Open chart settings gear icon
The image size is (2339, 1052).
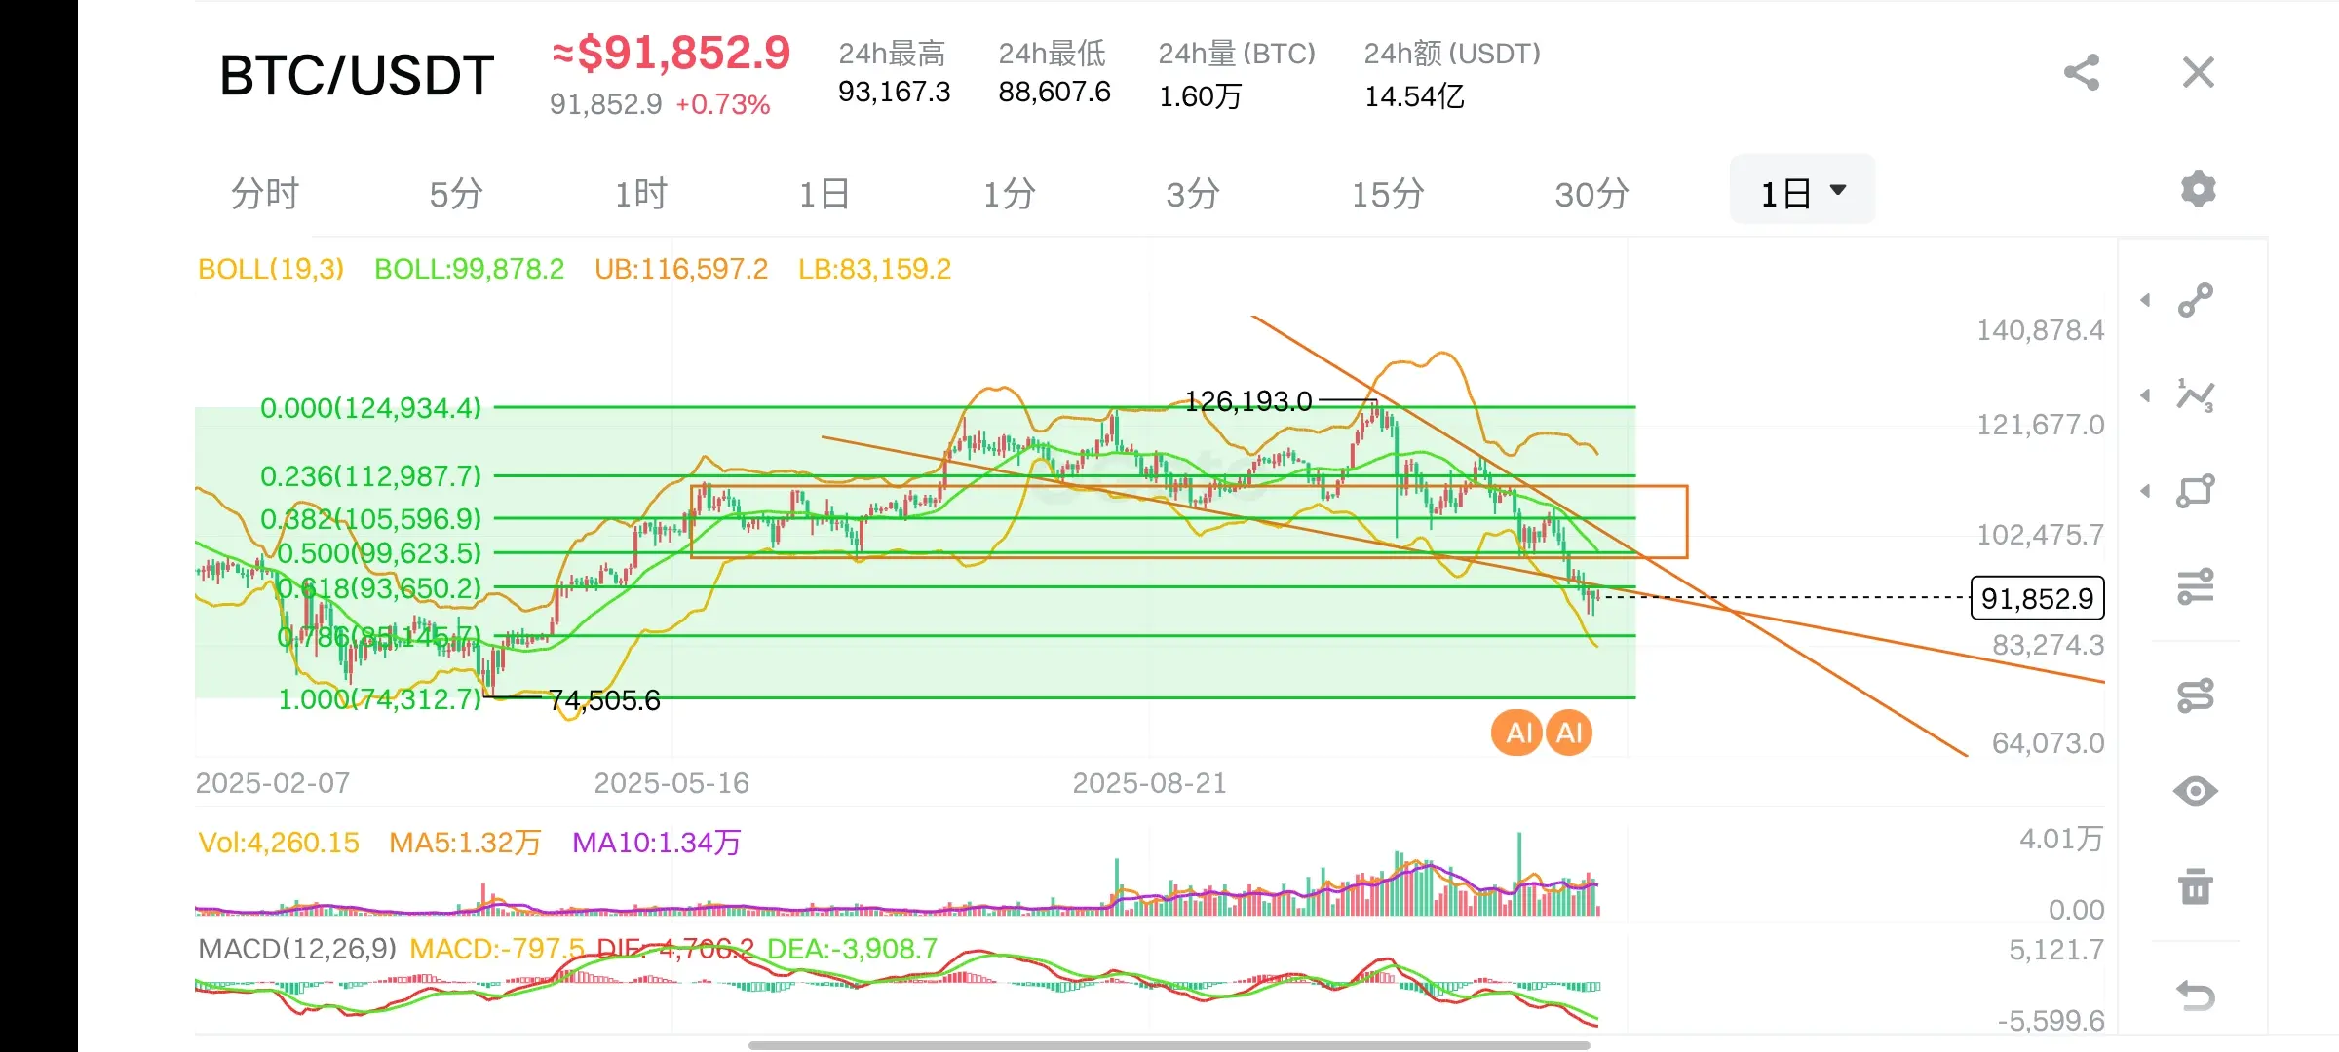(2198, 189)
